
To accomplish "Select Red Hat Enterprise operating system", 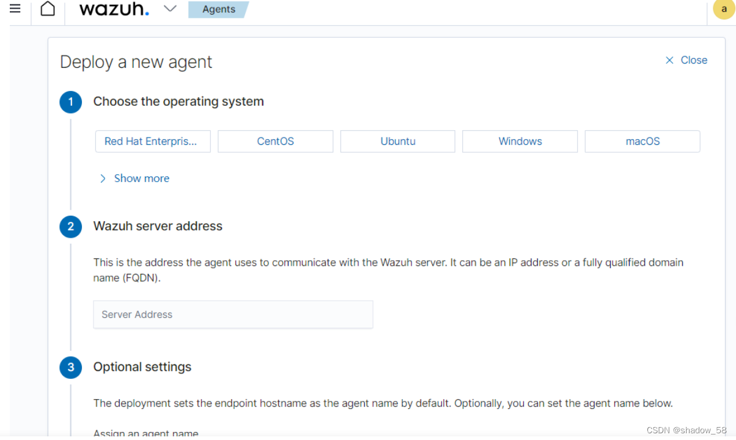I will (153, 141).
